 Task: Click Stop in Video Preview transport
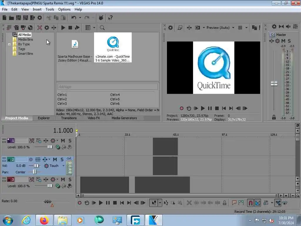[x=217, y=108]
